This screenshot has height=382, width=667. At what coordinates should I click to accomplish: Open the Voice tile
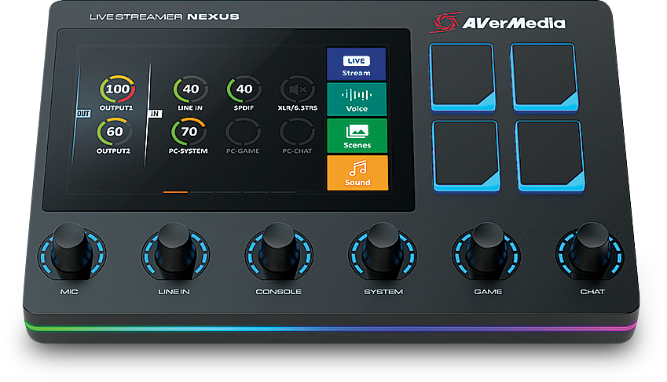pyautogui.click(x=357, y=100)
